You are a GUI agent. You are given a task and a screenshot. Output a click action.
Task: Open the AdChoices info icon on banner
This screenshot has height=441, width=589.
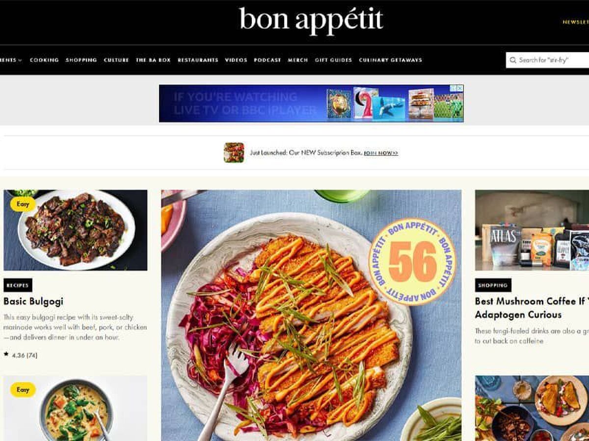pos(454,88)
